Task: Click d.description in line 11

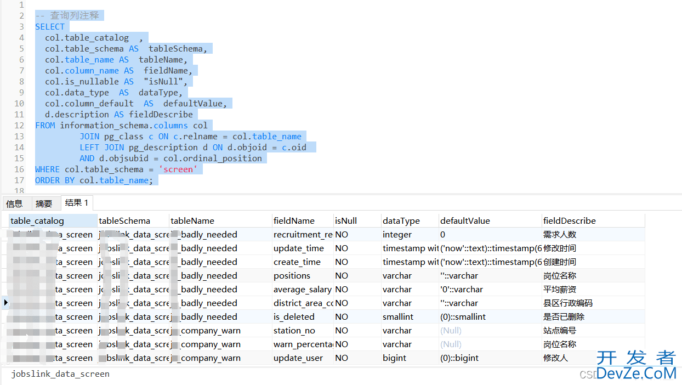Action: [77, 114]
